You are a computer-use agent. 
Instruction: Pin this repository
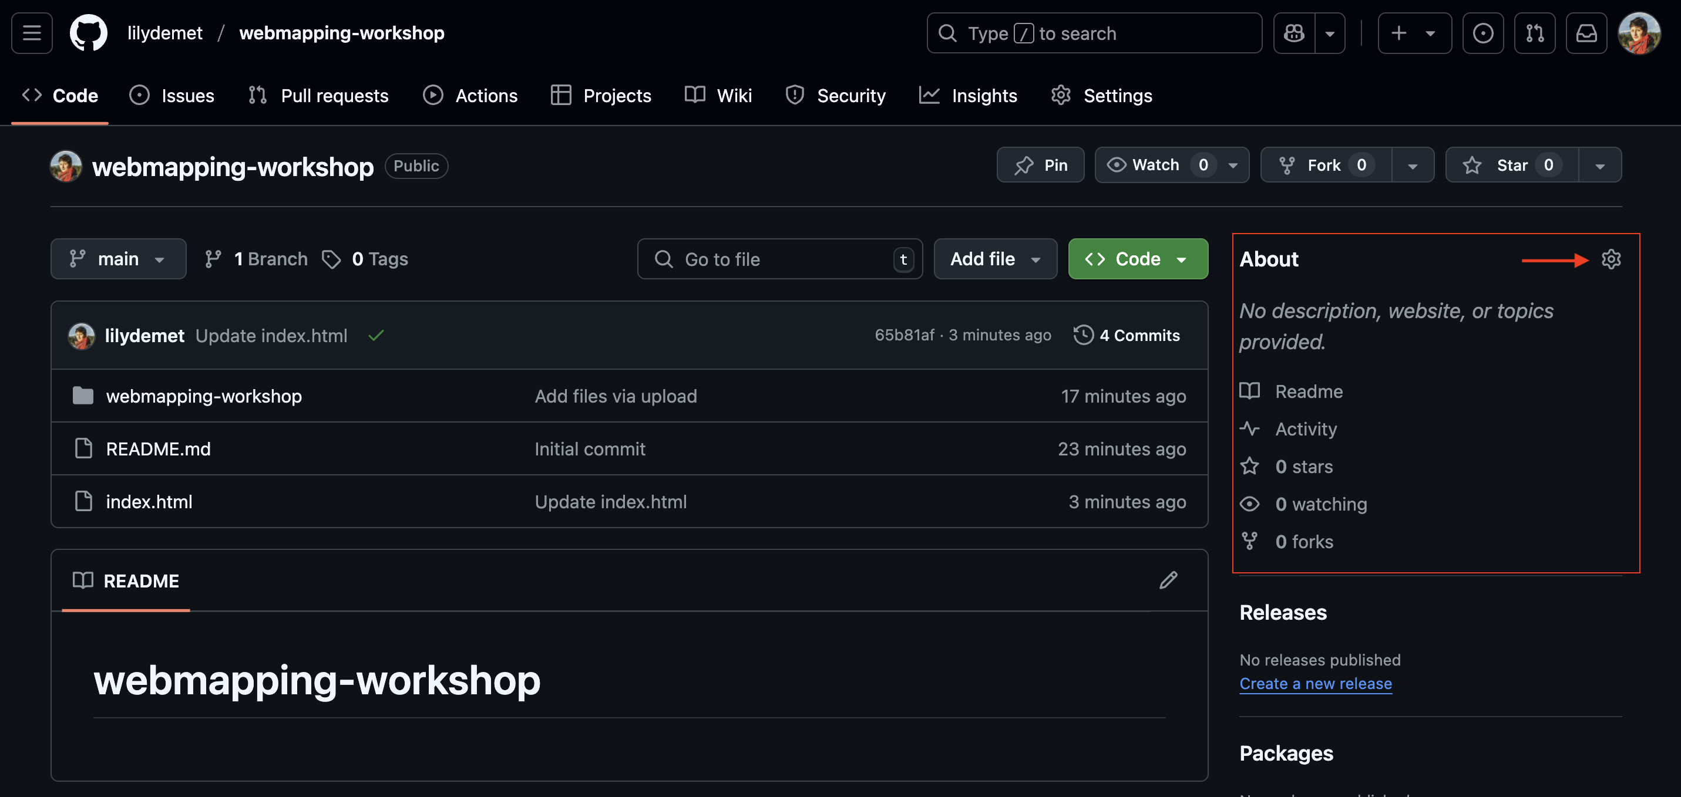[x=1040, y=165]
